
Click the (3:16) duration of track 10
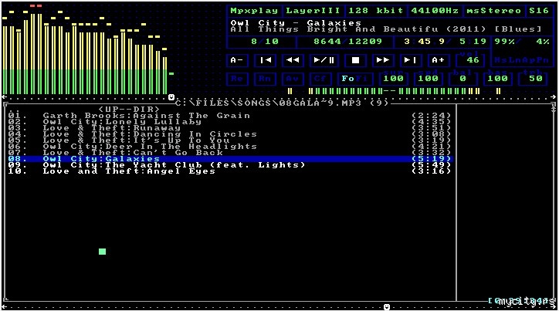tap(431, 171)
